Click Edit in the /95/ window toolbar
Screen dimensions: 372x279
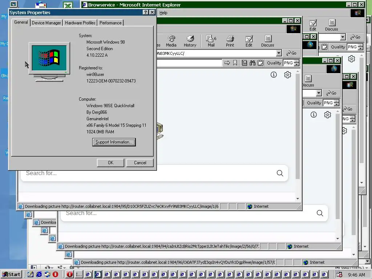[x=249, y=41]
